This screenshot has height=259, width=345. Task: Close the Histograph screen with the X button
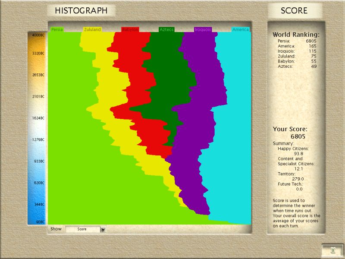[333, 250]
